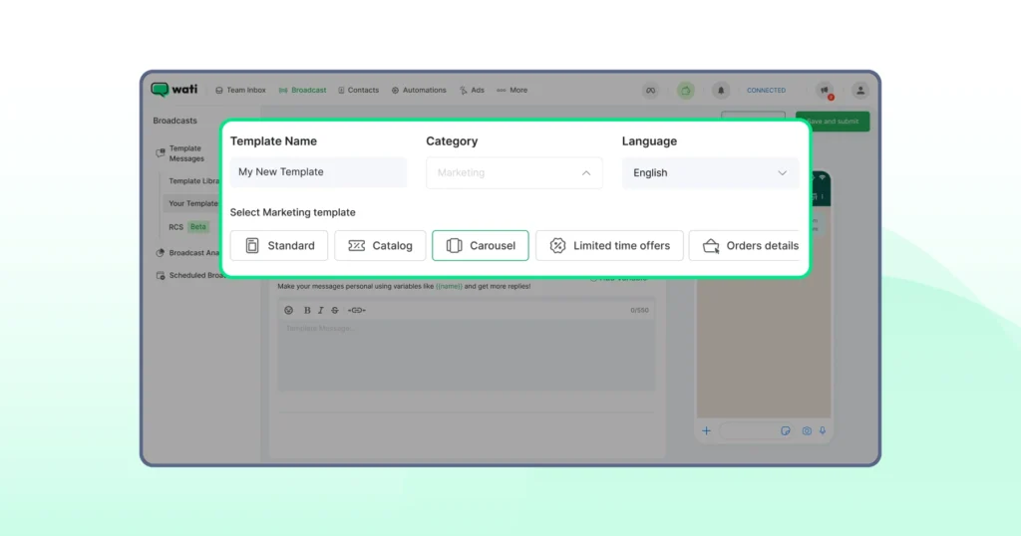Click the microphone icon in phone preview
Image resolution: width=1021 pixels, height=536 pixels.
[x=823, y=430]
